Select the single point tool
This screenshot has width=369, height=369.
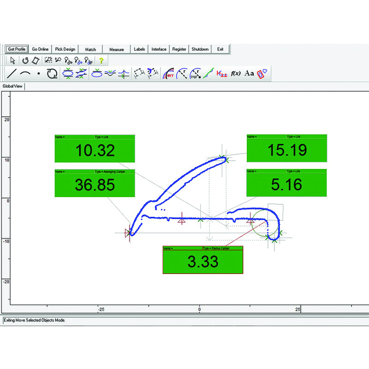pos(39,73)
